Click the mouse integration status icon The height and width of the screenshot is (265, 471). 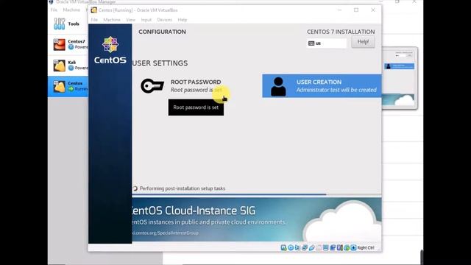pyautogui.click(x=347, y=247)
